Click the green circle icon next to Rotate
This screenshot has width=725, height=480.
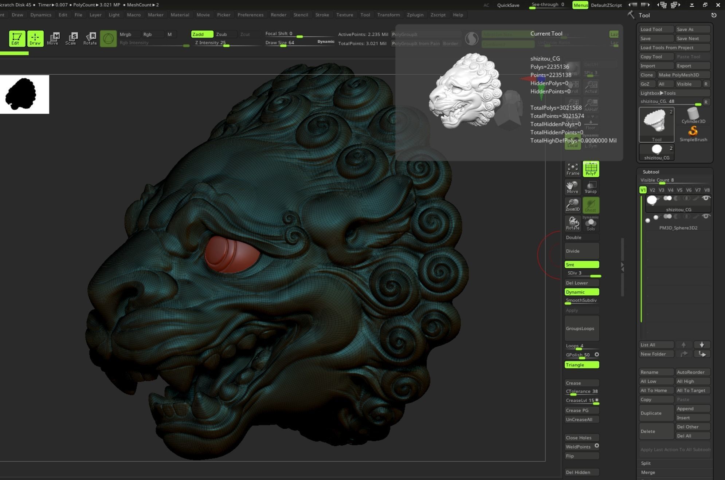[x=108, y=39]
